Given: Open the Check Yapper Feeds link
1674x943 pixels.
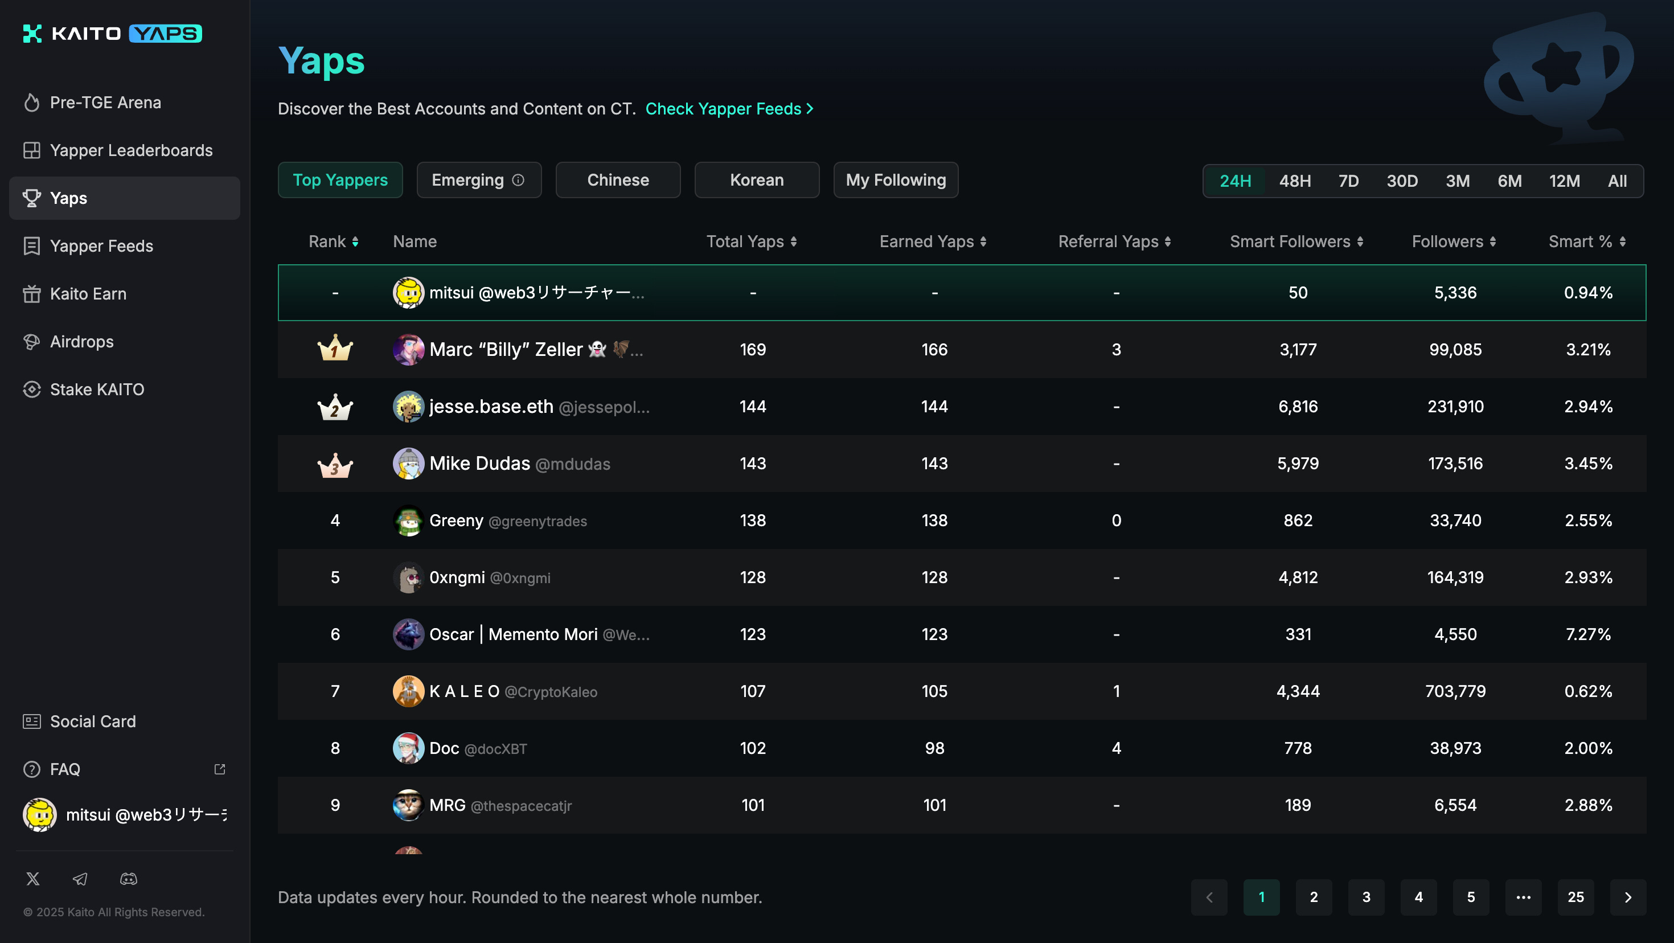Looking at the screenshot, I should tap(728, 109).
